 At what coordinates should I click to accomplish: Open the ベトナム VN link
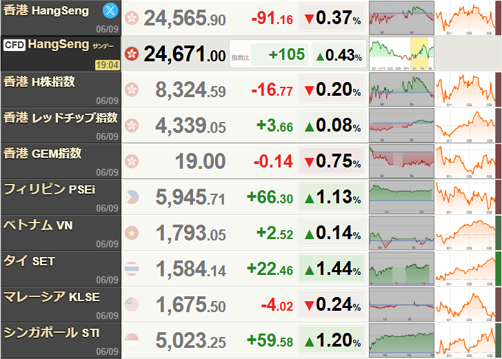38,225
